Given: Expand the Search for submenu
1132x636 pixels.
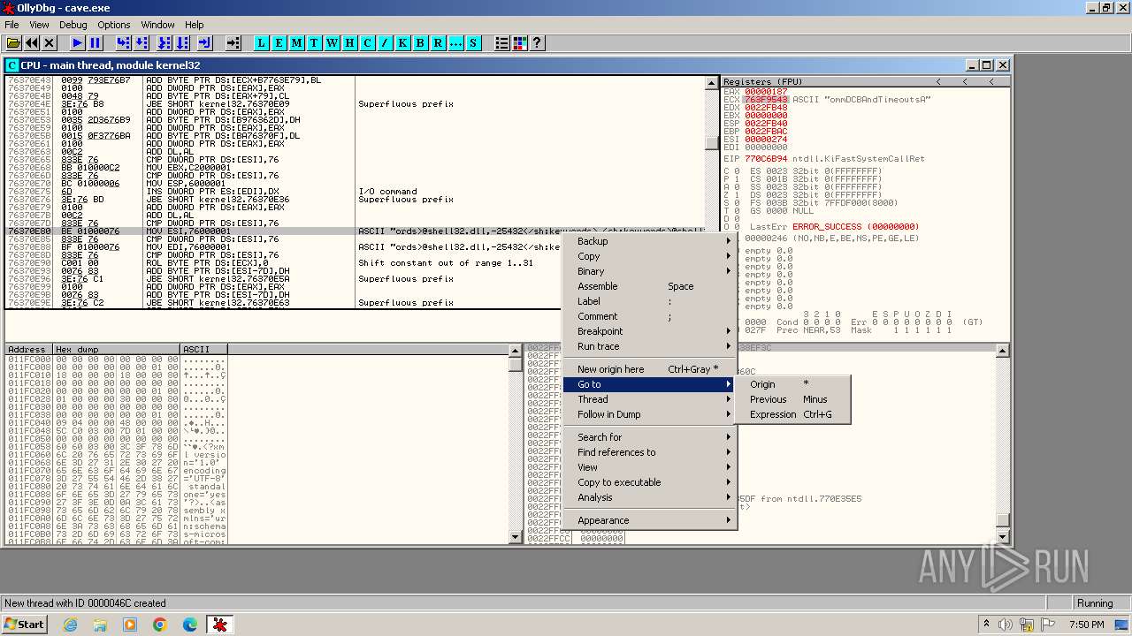Looking at the screenshot, I should 650,437.
